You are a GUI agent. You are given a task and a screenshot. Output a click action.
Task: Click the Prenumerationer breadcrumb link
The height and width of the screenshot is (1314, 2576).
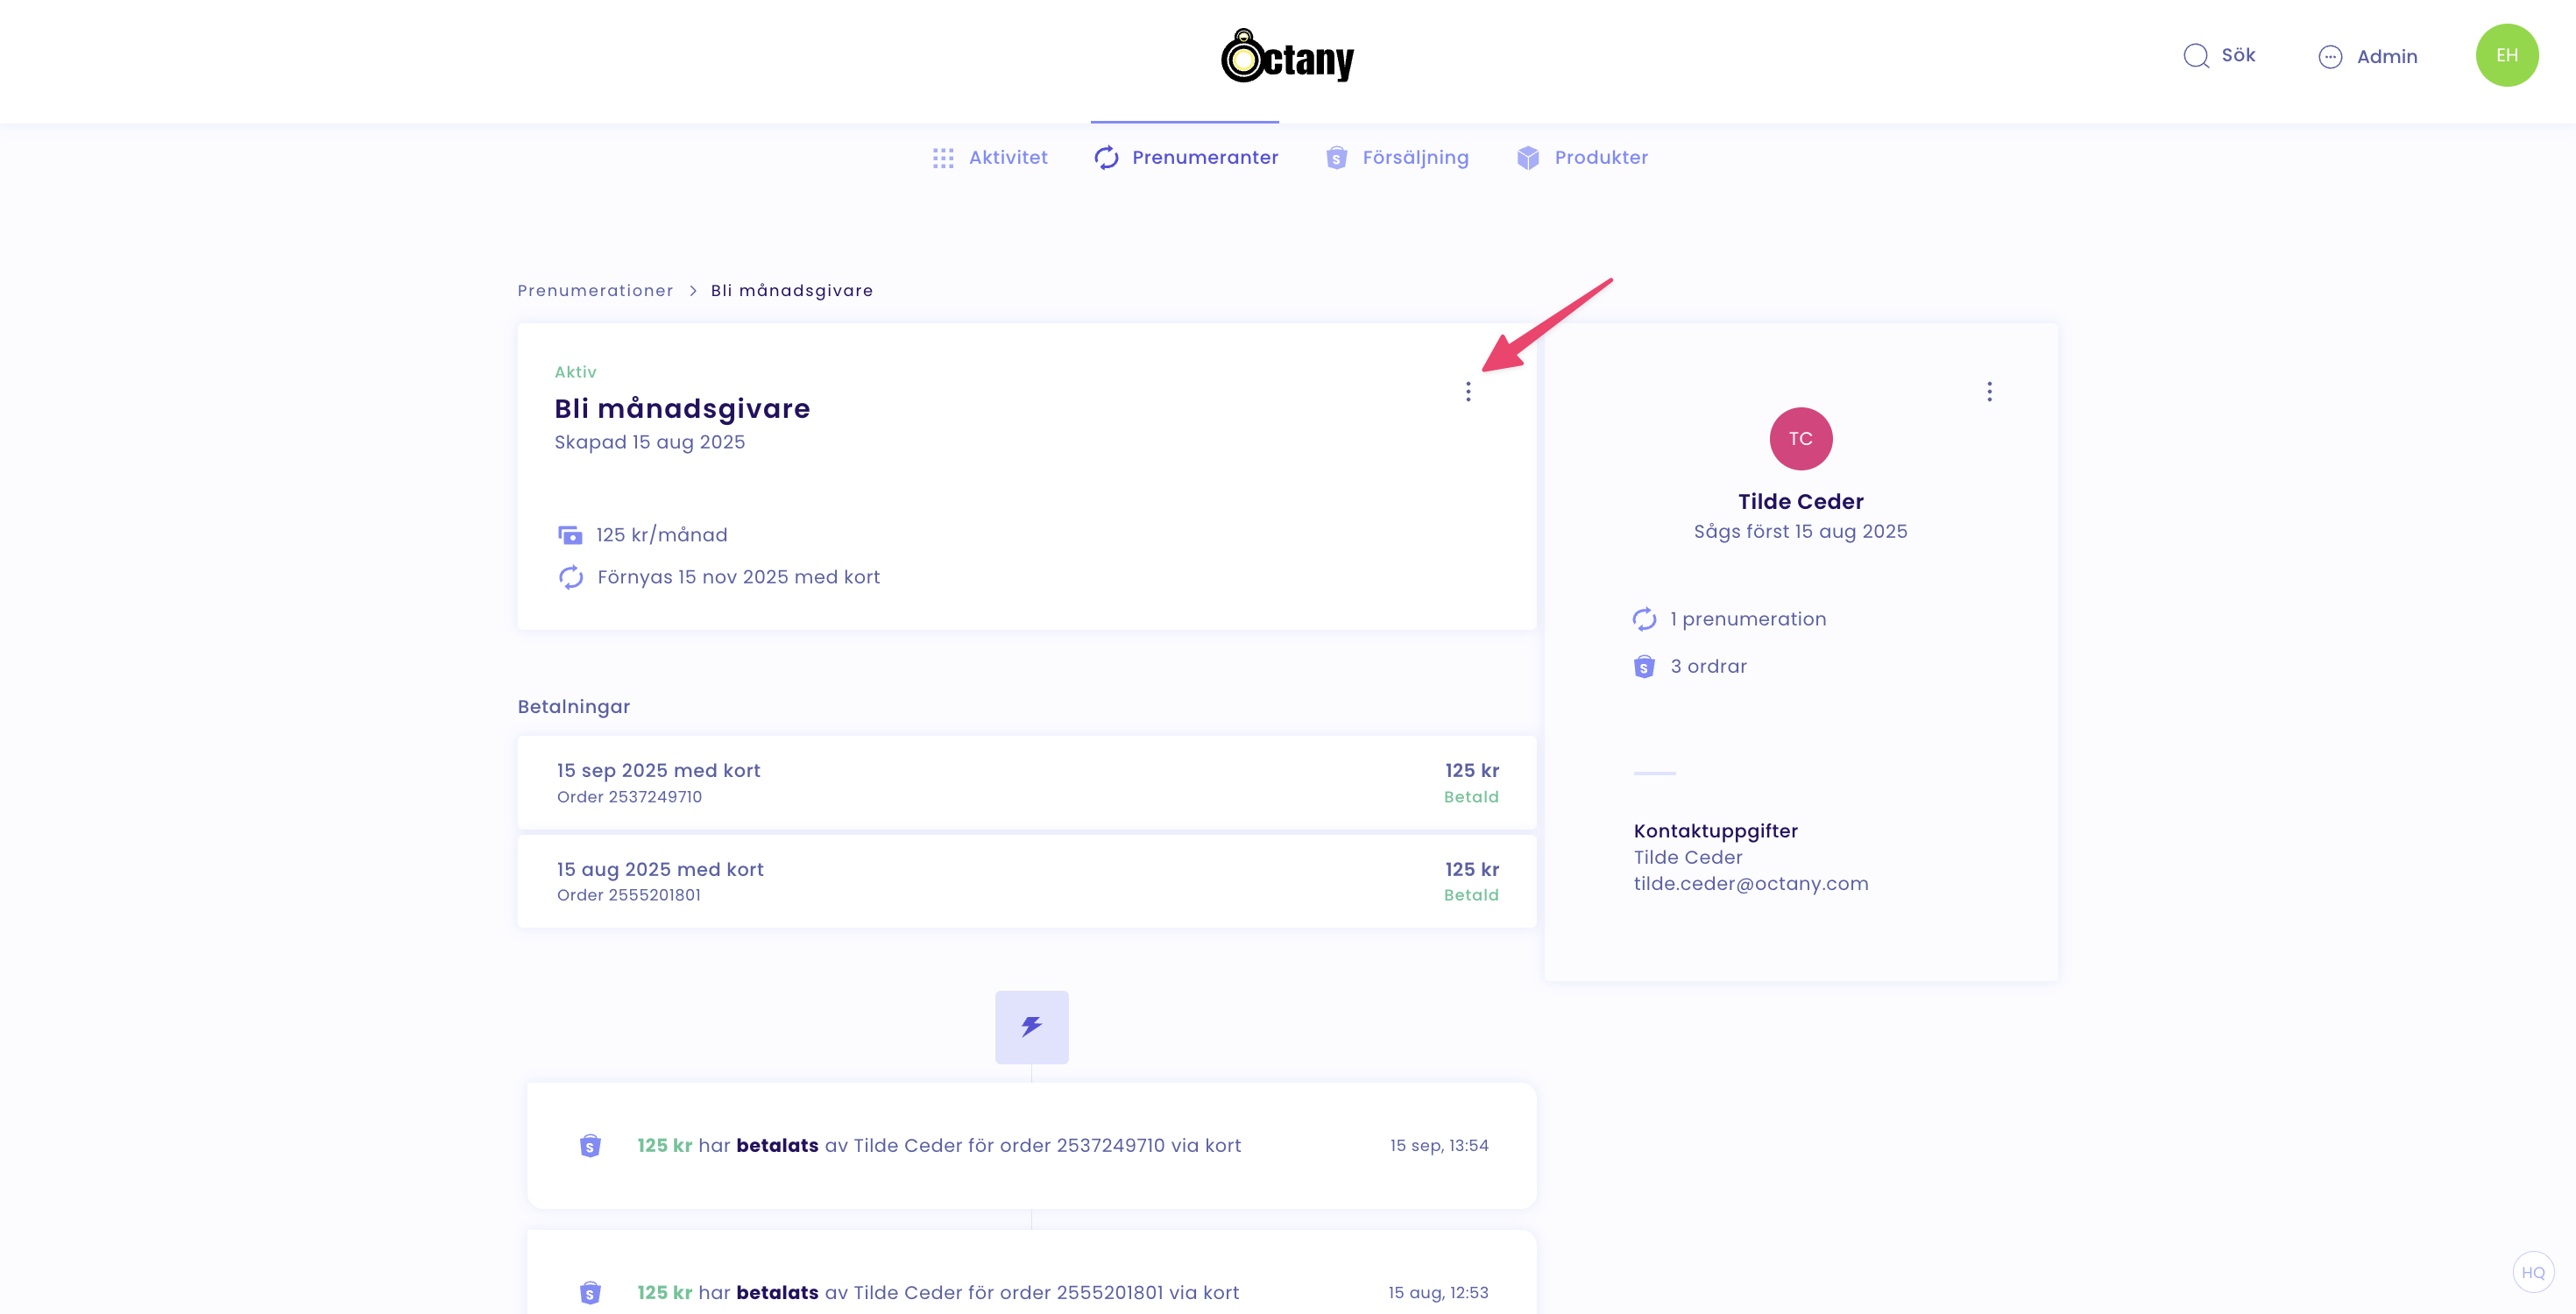click(595, 290)
